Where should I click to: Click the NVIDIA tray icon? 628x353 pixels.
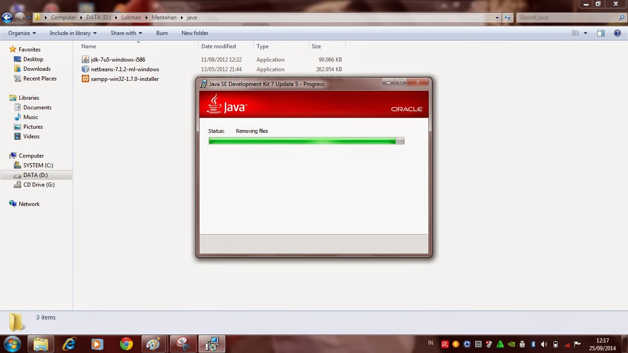pyautogui.click(x=511, y=344)
